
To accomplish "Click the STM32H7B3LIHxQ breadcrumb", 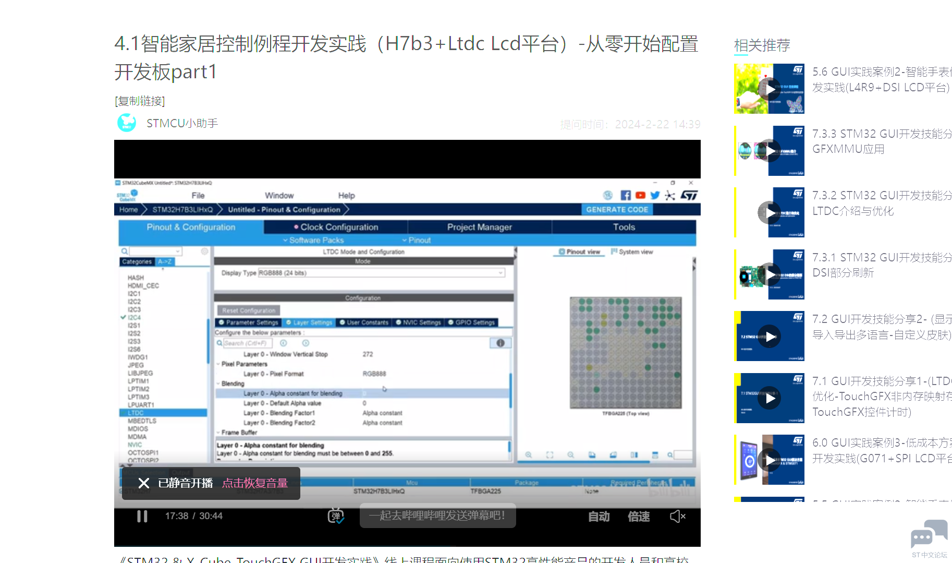I will coord(182,209).
